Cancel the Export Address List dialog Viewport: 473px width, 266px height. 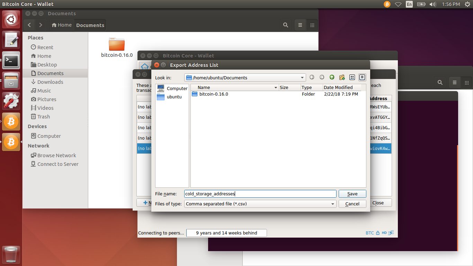pos(352,204)
